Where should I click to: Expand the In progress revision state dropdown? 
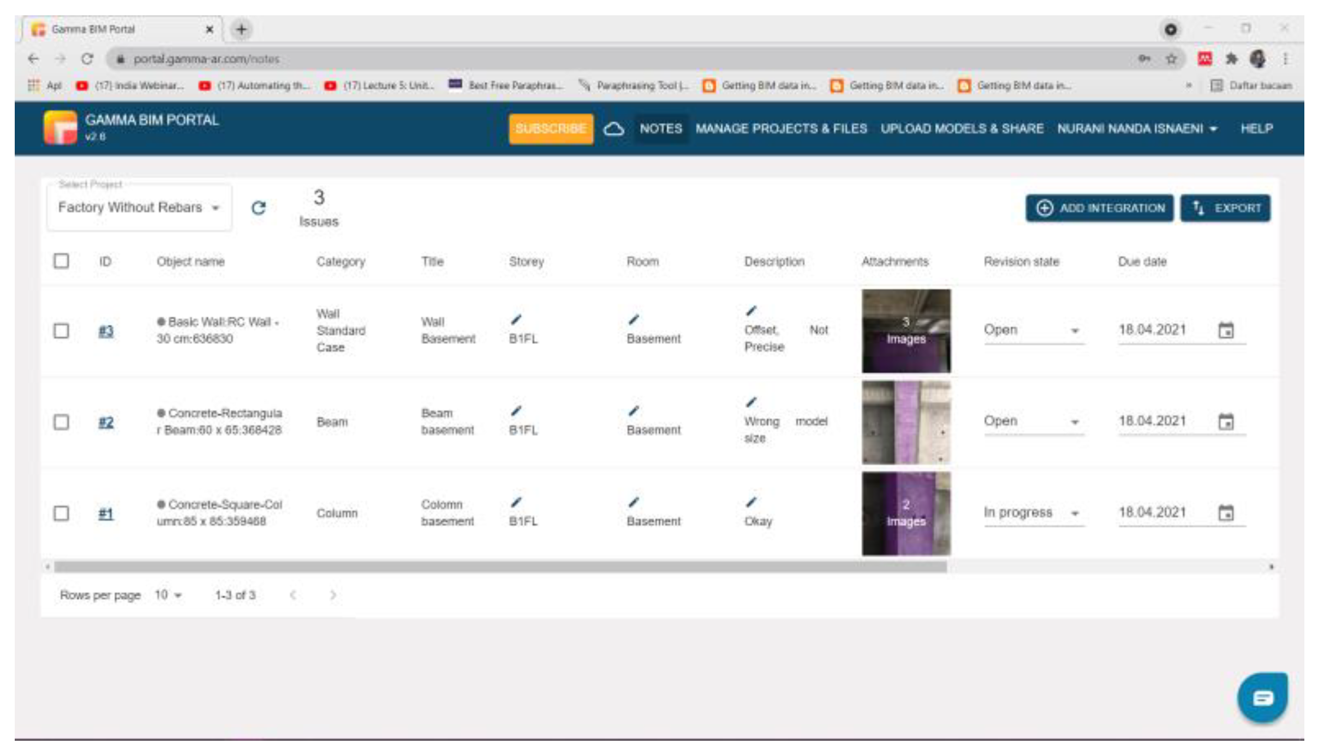pyautogui.click(x=1033, y=513)
